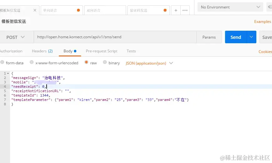272x163 pixels.
Task: Focus the request URL field
Action: pyautogui.click(x=115, y=37)
